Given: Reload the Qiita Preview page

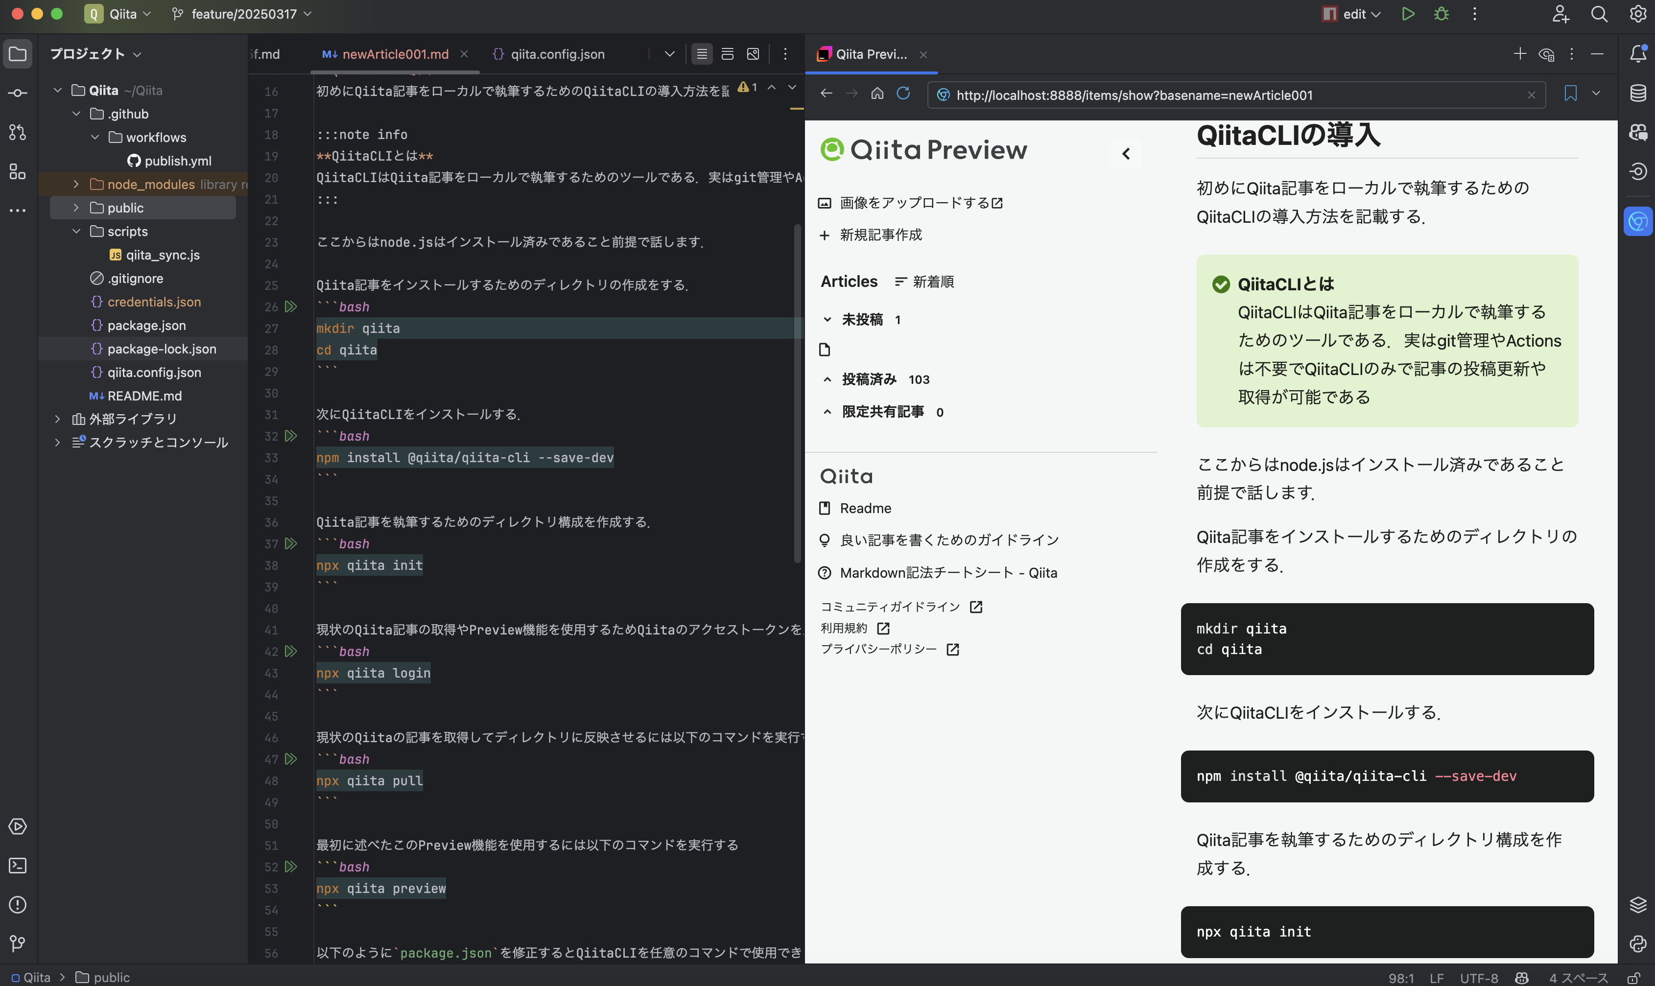Looking at the screenshot, I should click(x=903, y=94).
